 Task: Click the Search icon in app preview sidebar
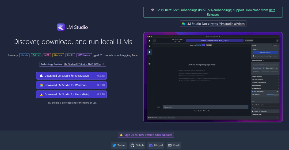150,46
